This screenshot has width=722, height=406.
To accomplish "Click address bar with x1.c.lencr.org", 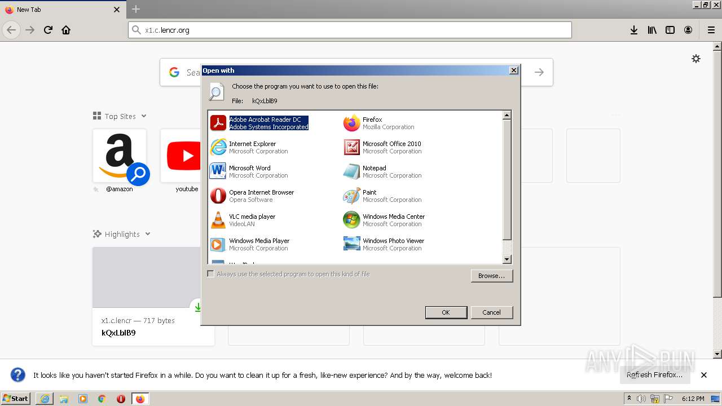I will [x=350, y=30].
